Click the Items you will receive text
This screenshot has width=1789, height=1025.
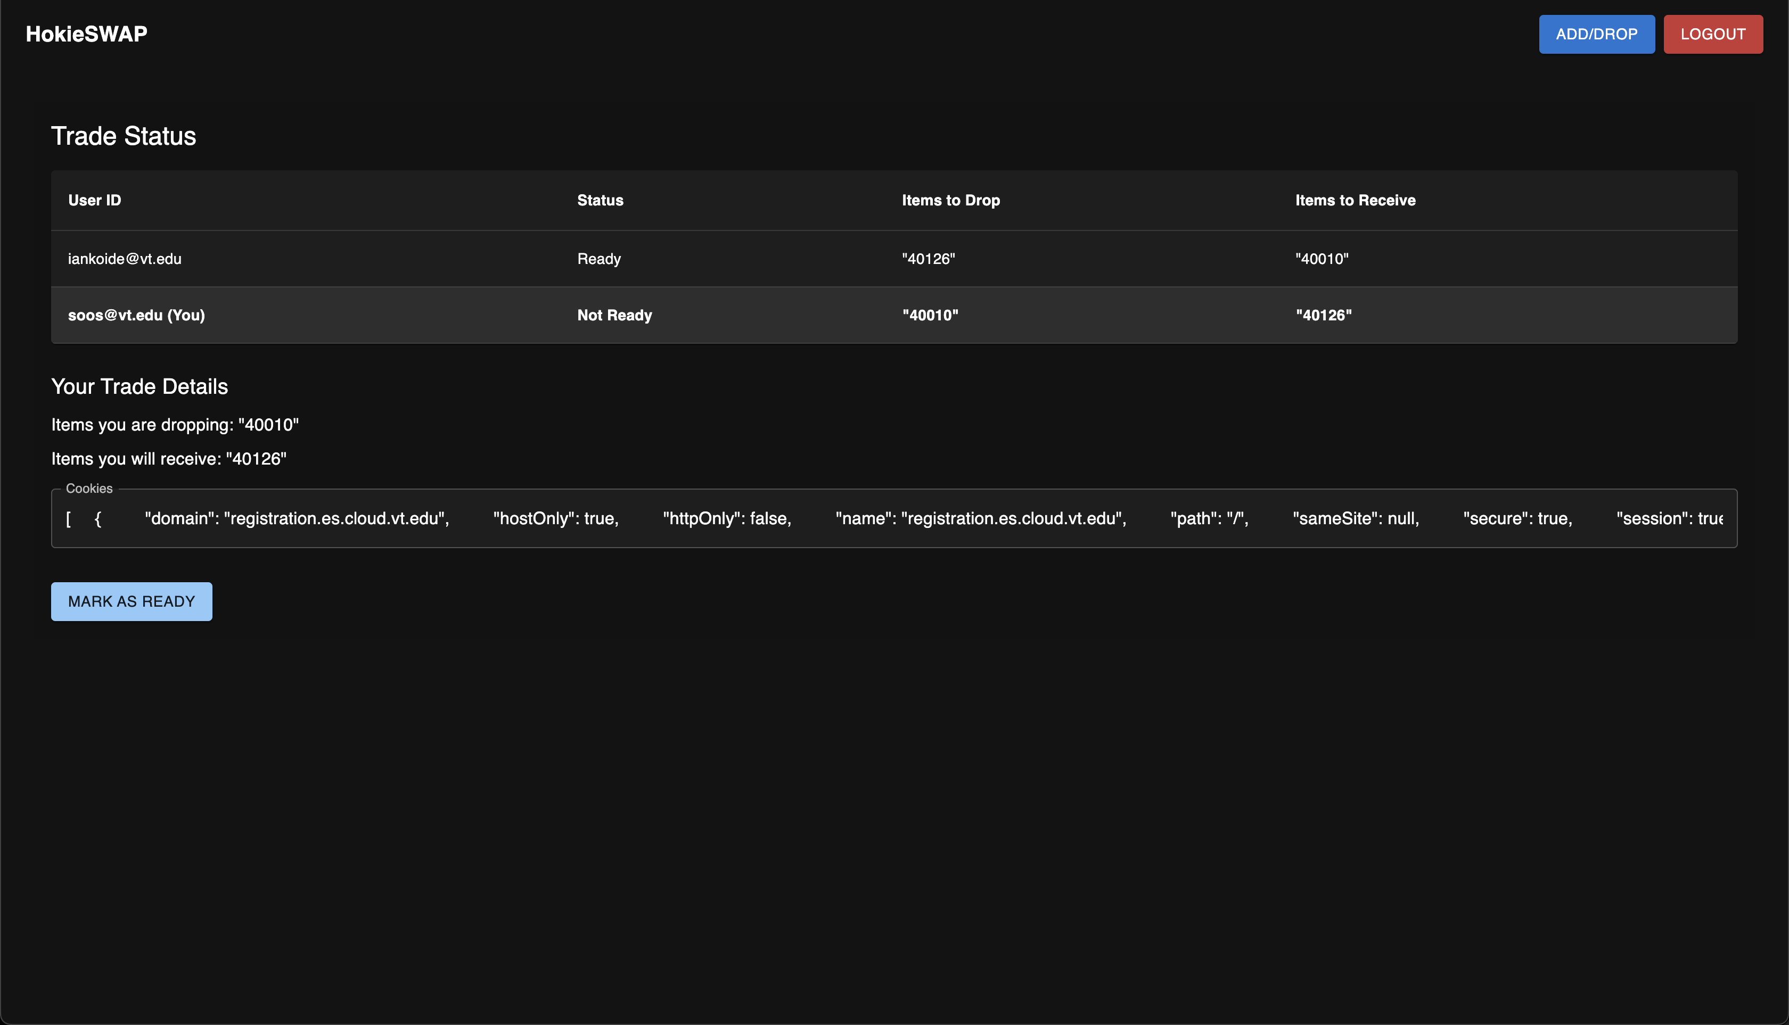point(168,459)
